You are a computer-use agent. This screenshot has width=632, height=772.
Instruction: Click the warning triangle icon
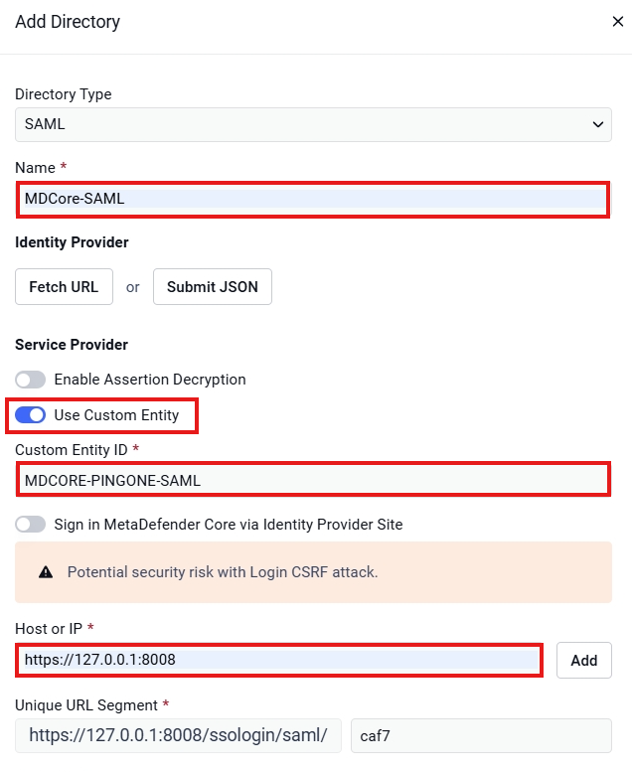tap(46, 572)
